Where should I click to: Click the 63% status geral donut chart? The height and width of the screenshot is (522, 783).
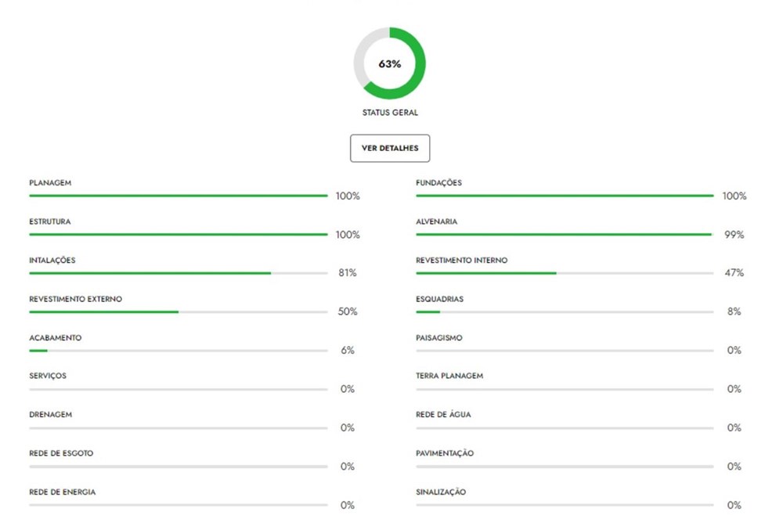pos(389,64)
